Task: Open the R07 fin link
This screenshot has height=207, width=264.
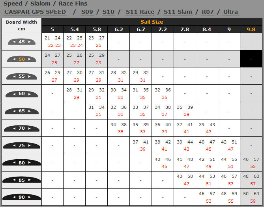Action: point(208,12)
